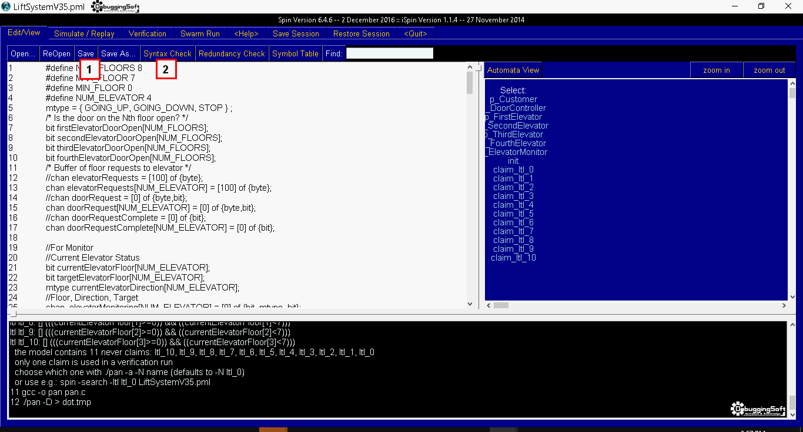Click inside the Find text field

pyautogui.click(x=389, y=53)
